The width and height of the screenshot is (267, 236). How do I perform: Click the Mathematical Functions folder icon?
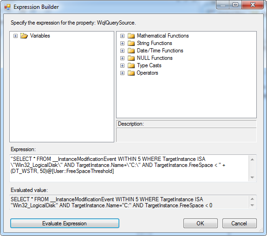point(131,36)
